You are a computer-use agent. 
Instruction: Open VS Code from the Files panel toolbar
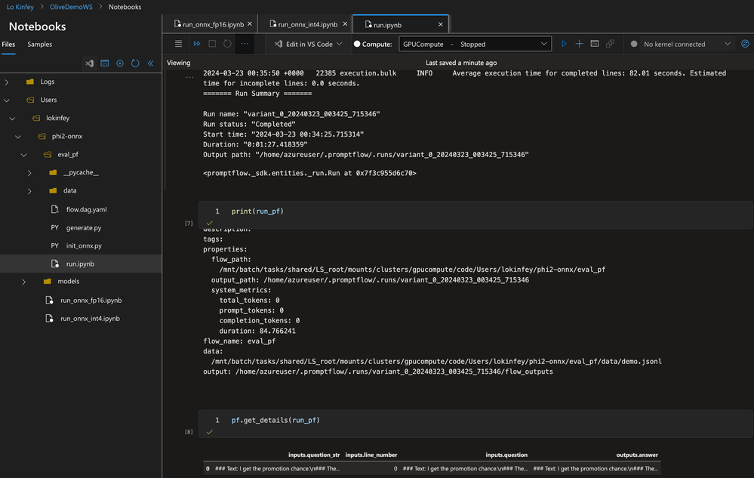(90, 63)
